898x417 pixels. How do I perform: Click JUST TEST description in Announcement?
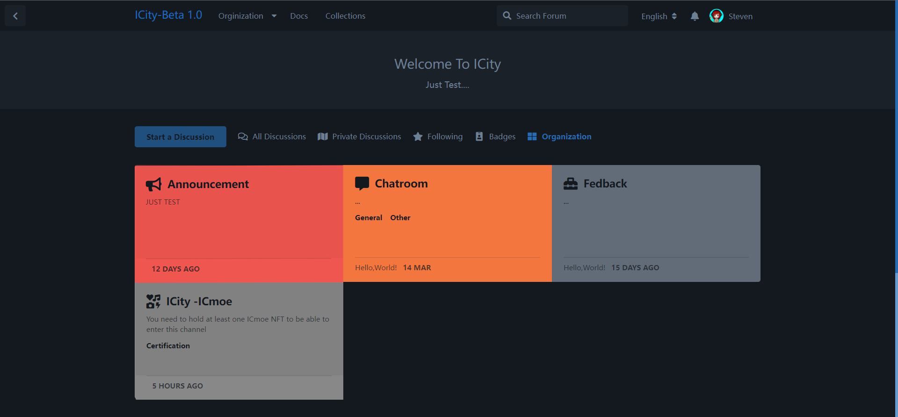163,202
